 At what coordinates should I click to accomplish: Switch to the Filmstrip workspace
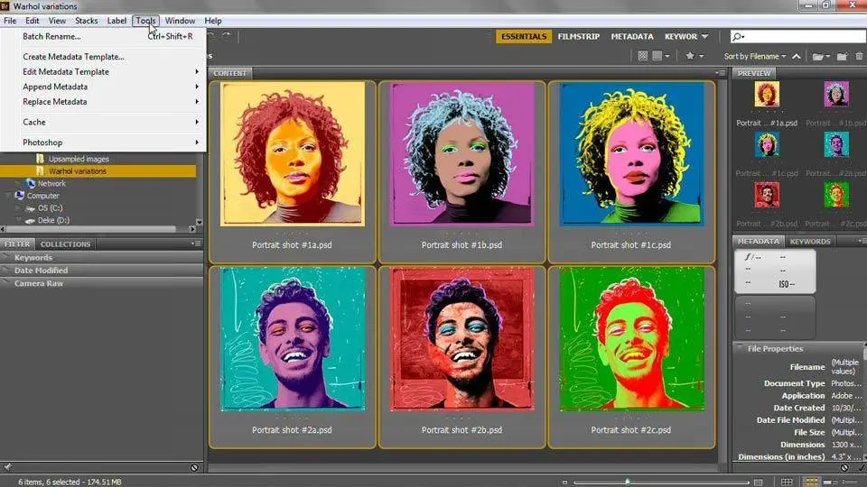(x=579, y=37)
